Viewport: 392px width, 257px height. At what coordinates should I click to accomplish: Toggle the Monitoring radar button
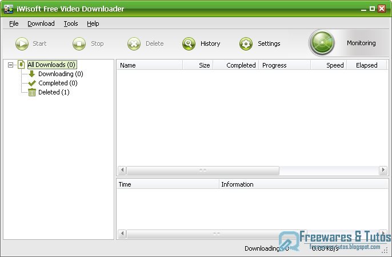322,43
